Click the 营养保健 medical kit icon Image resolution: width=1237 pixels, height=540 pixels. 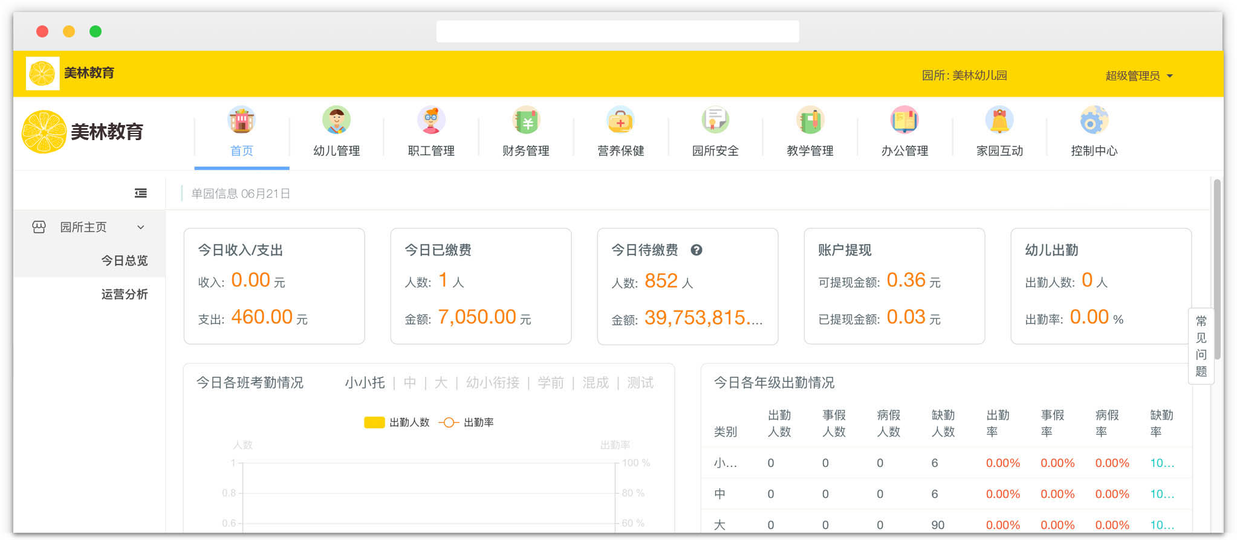[620, 120]
